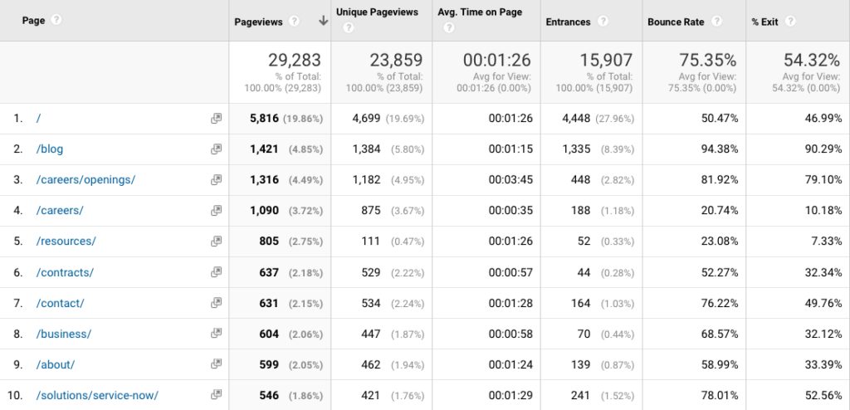Viewport: 850px width, 410px height.
Task: Select /resources/ unique pageviews 111
Action: pyautogui.click(x=370, y=241)
